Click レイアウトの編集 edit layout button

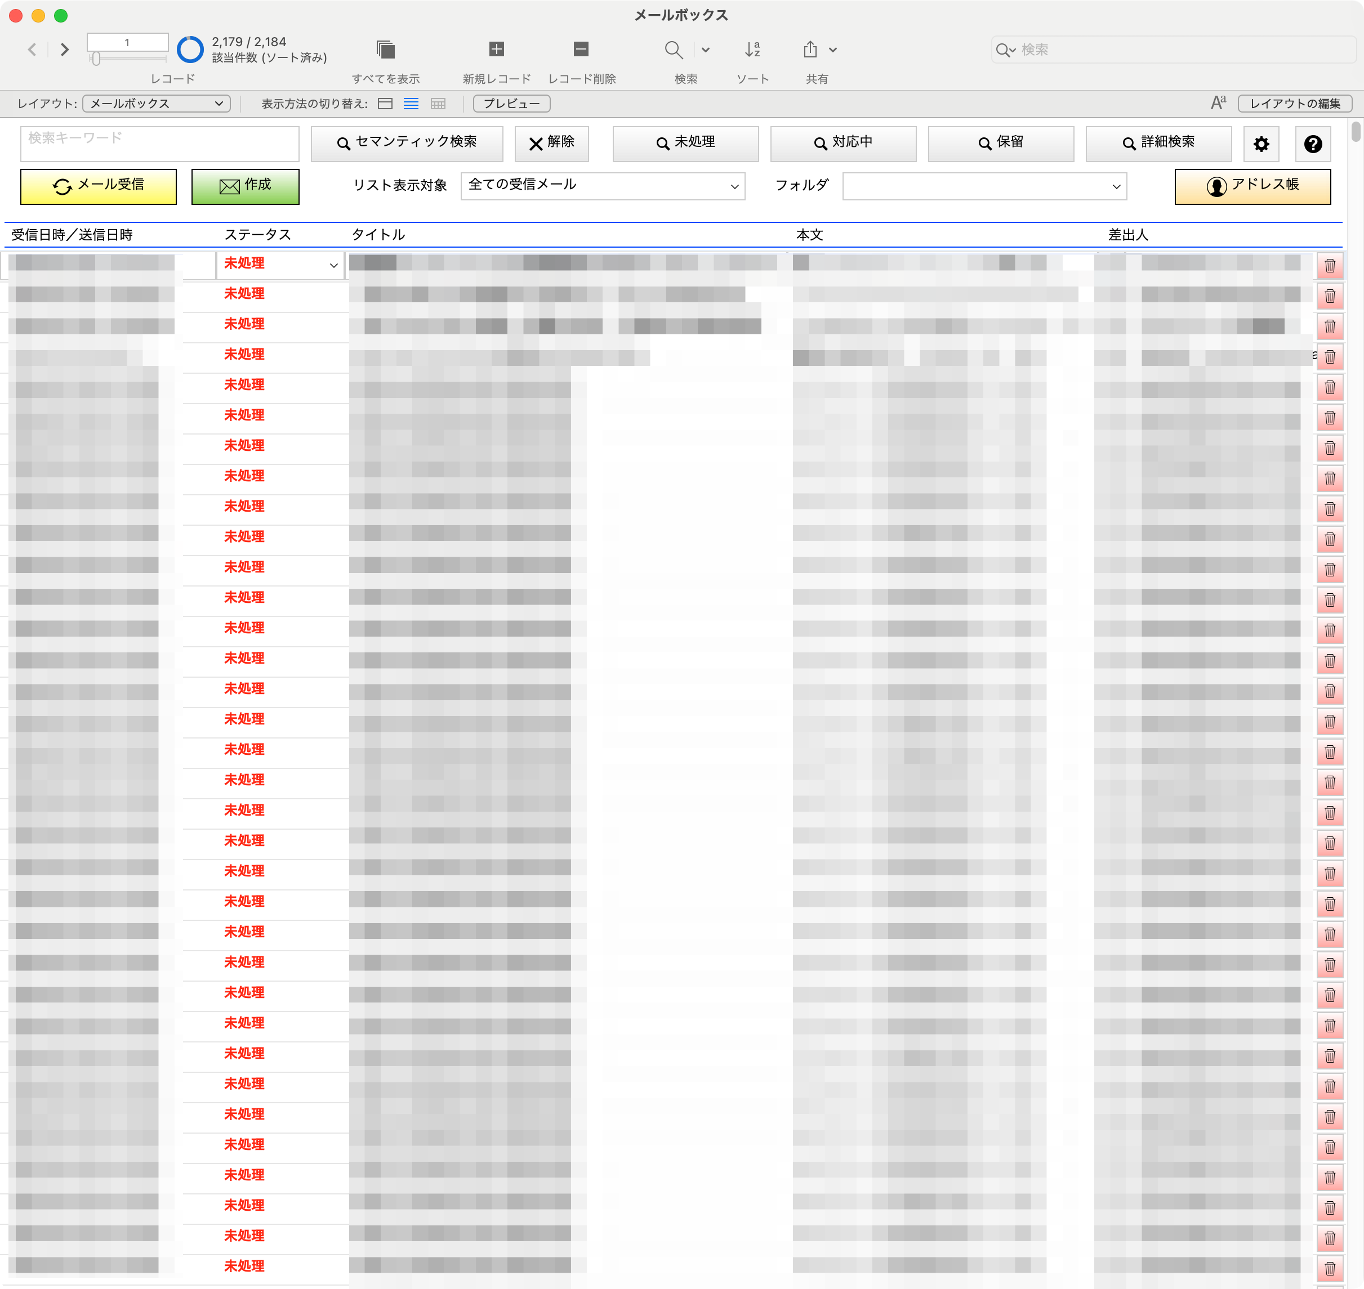tap(1295, 104)
